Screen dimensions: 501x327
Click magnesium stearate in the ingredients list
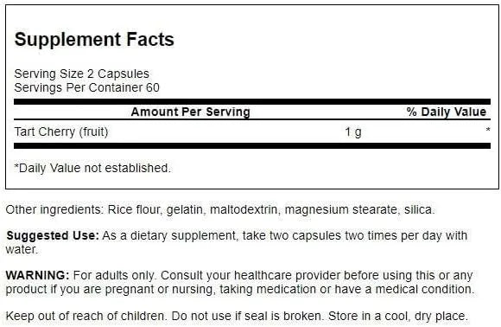coord(340,209)
